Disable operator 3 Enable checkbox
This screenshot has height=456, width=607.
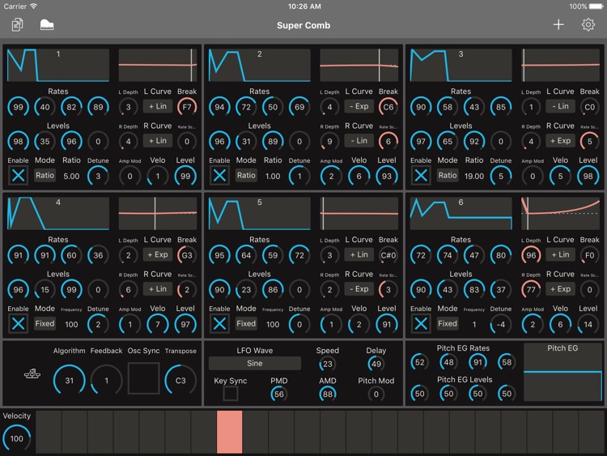(421, 176)
